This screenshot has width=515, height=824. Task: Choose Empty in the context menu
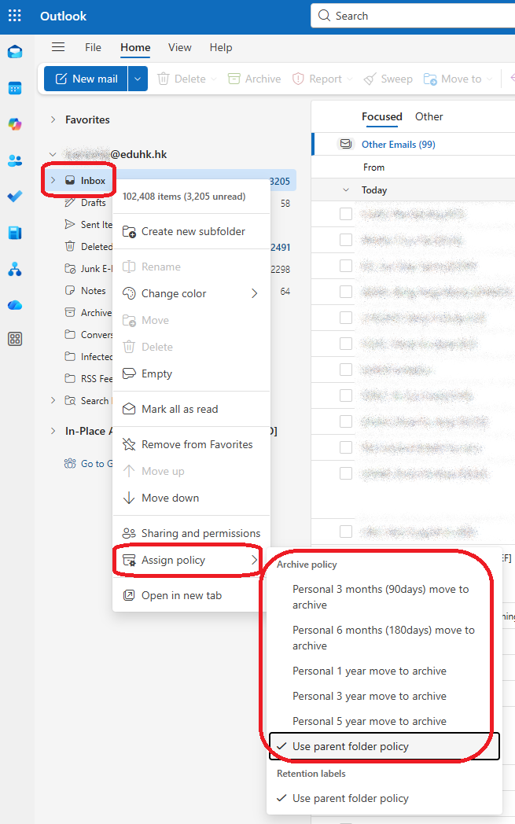(191, 373)
